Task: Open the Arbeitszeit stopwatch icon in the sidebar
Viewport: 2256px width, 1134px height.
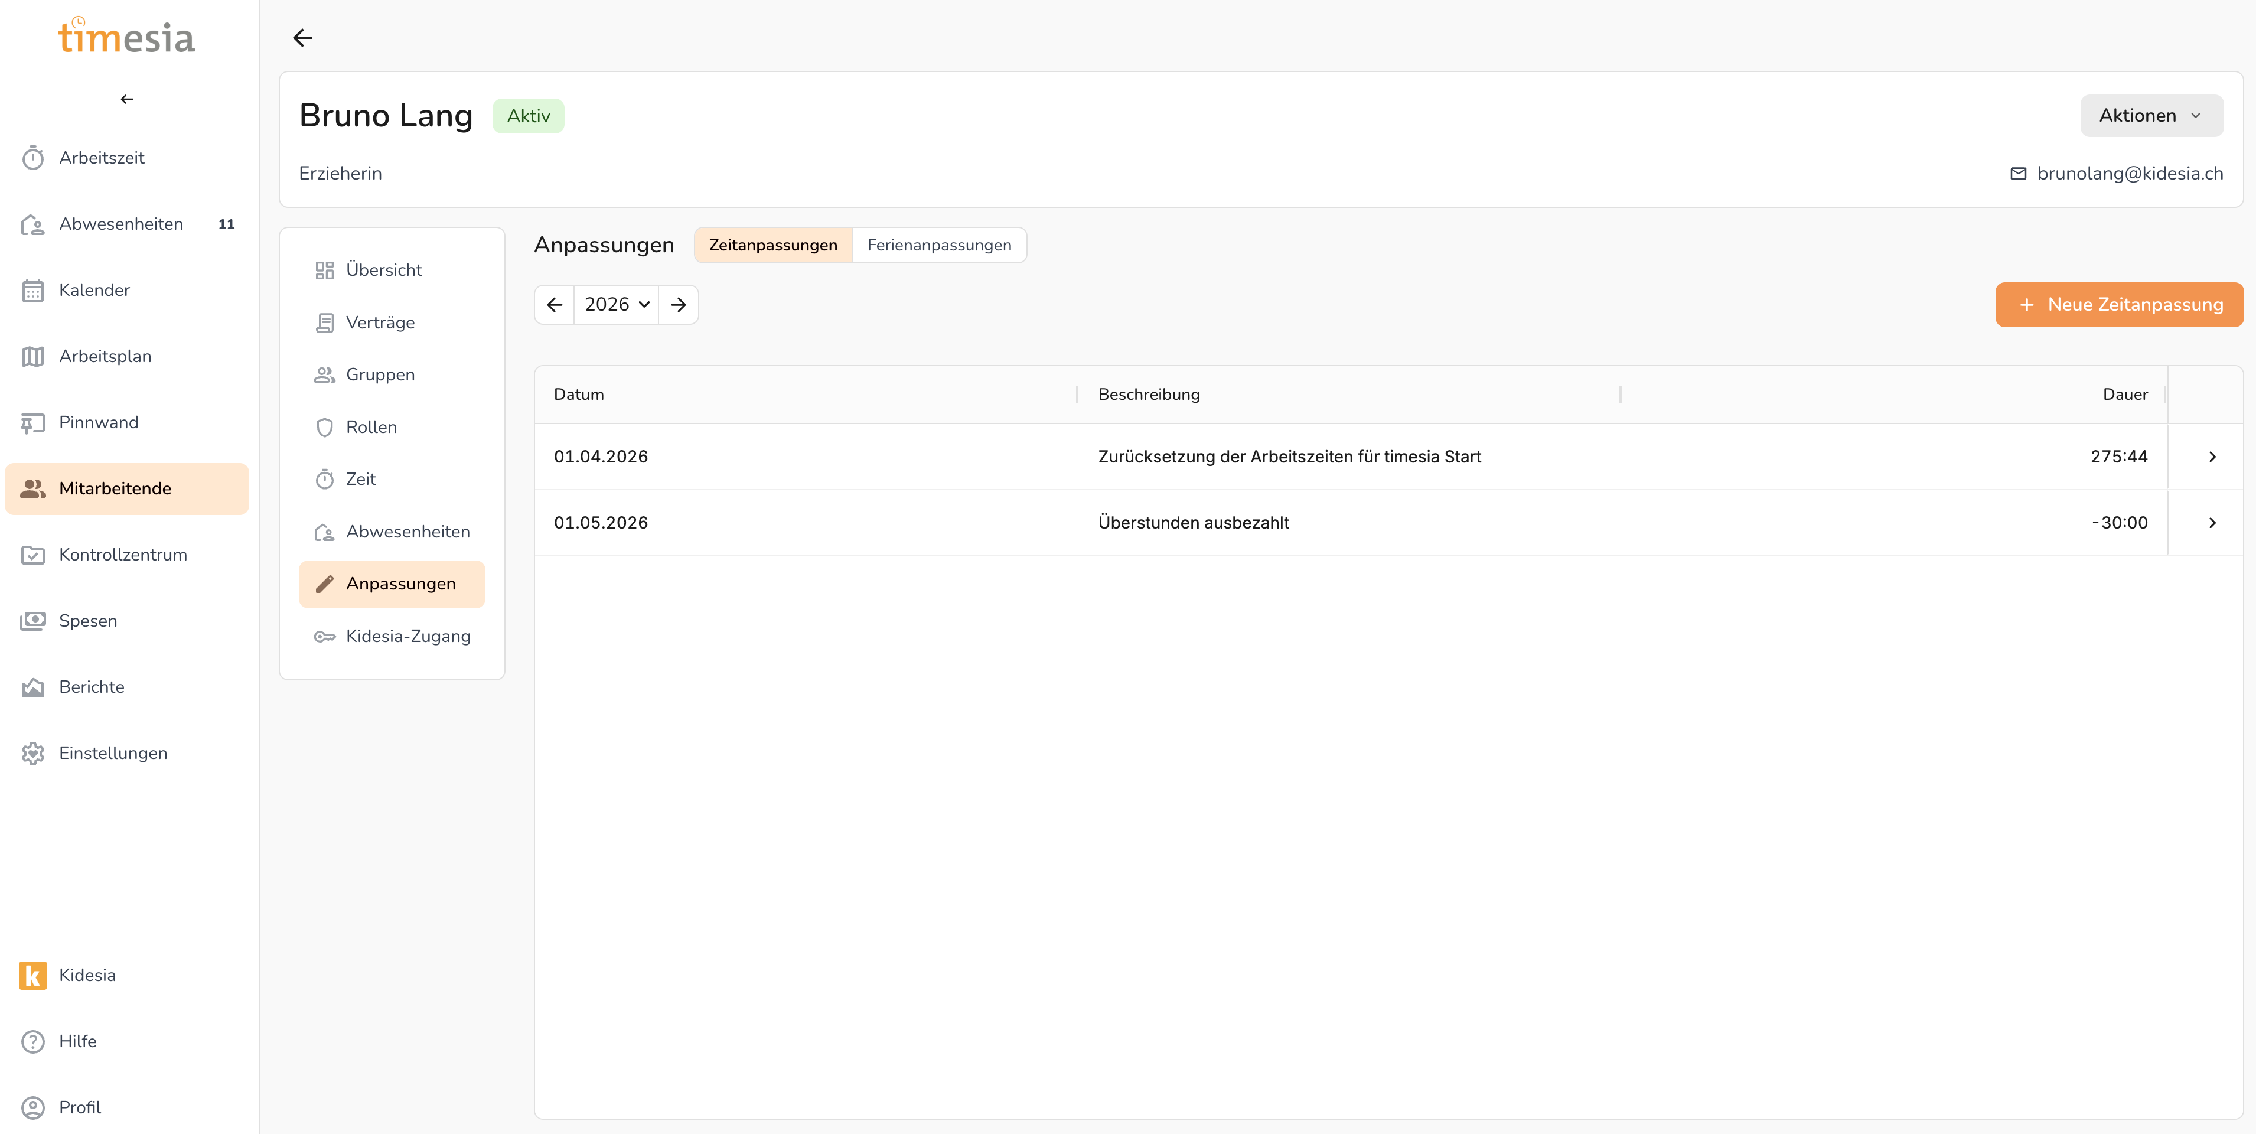Action: 32,158
